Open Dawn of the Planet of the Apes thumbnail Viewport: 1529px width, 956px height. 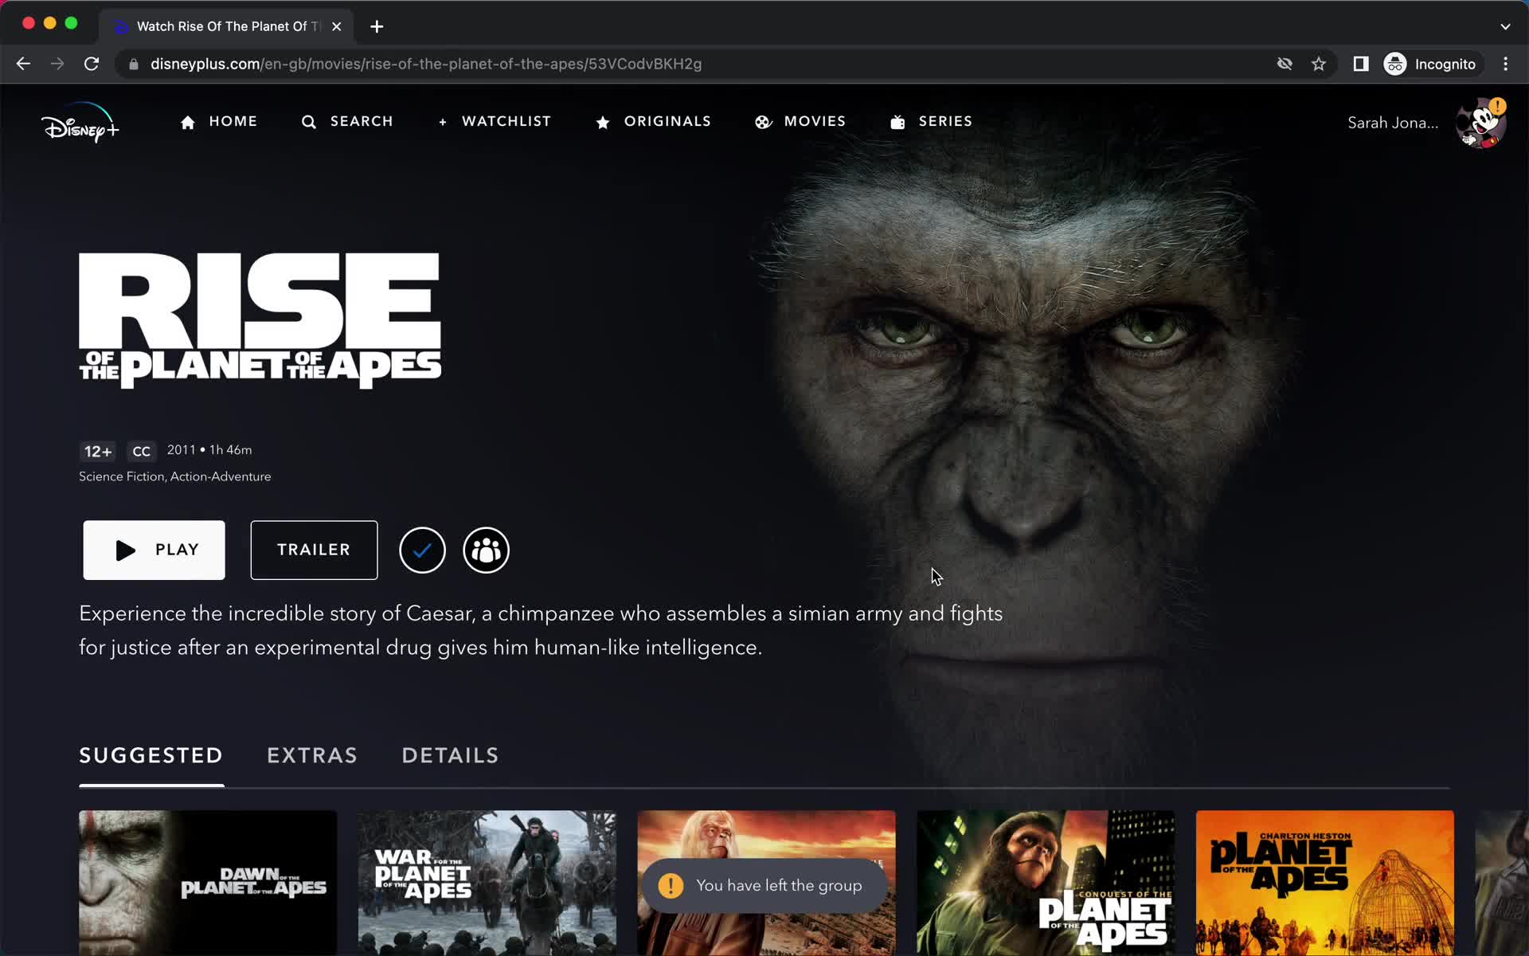(208, 883)
